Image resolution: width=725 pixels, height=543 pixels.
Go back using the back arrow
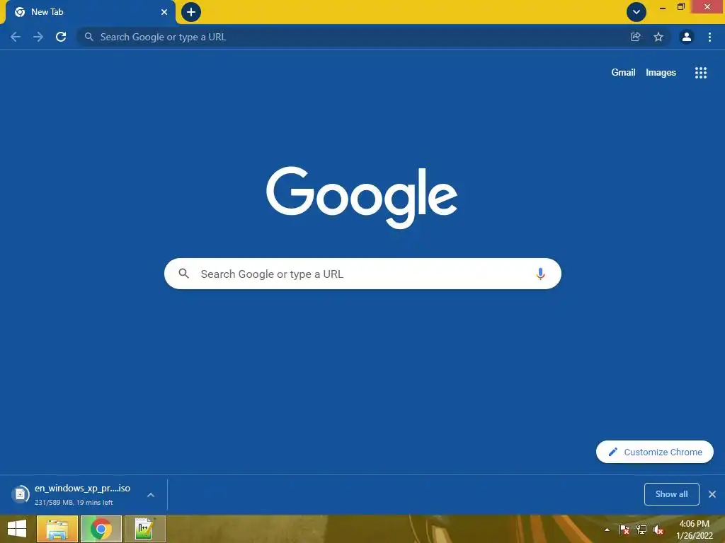pos(16,37)
